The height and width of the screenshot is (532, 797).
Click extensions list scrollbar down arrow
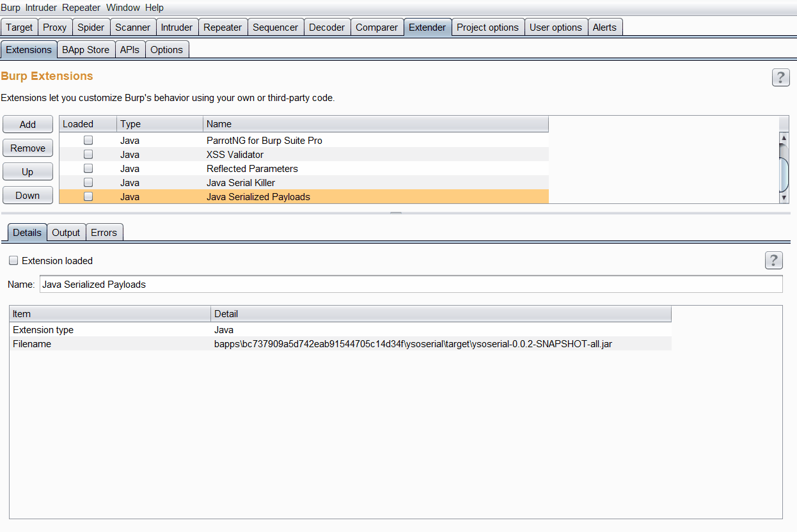784,198
